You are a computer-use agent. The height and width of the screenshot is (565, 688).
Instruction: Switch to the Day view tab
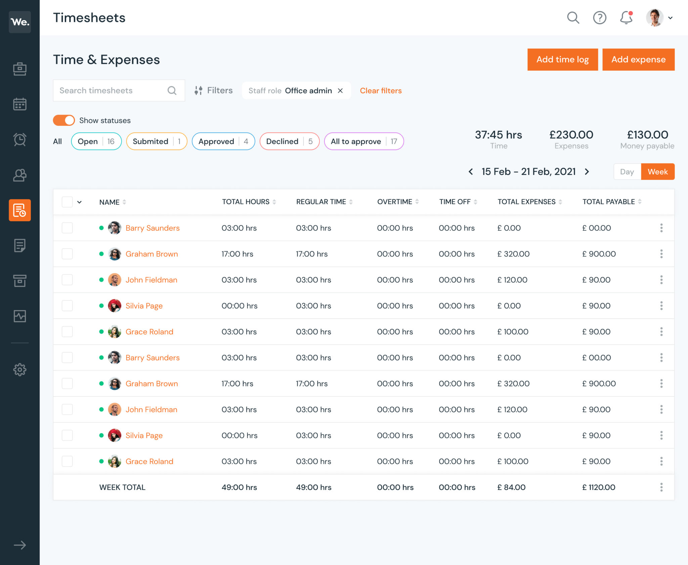627,172
